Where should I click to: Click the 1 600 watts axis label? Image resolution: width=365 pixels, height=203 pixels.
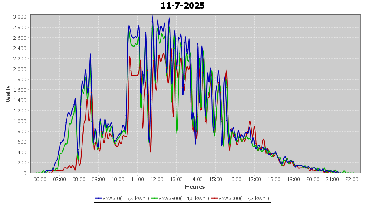(x=19, y=90)
